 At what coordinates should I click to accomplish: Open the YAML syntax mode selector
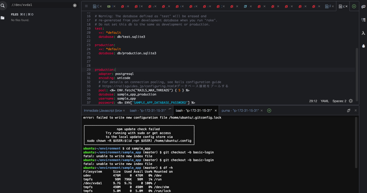coord(325,101)
